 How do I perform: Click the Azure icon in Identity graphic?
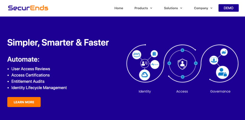coord(155,64)
